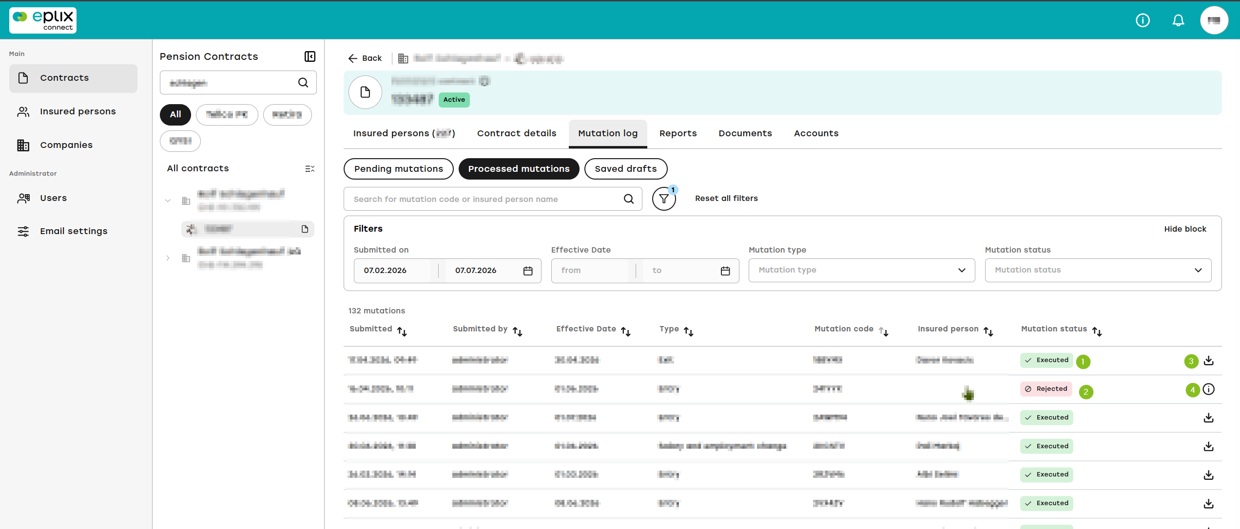The image size is (1240, 529).
Task: Collapse the first company tree node
Action: click(x=168, y=201)
